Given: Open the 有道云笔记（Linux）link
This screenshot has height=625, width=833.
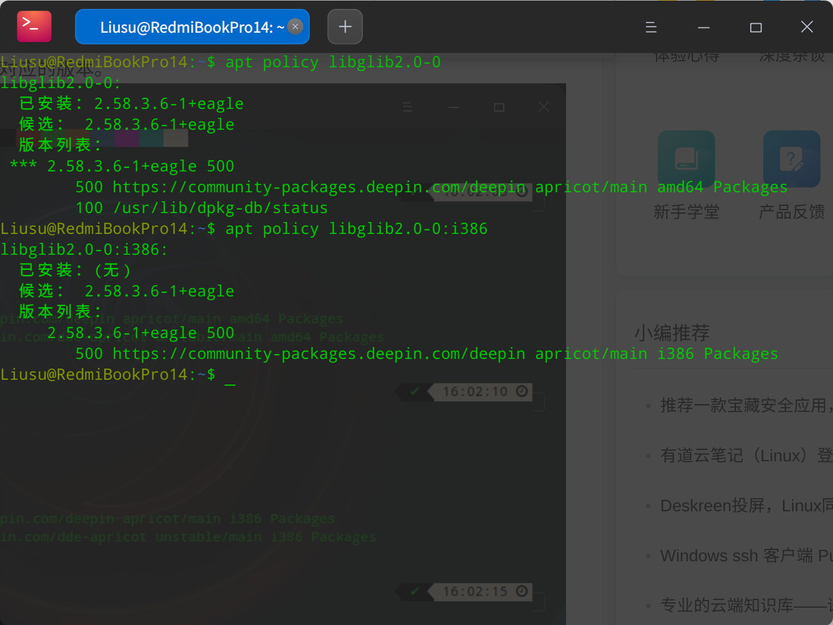Looking at the screenshot, I should pos(745,455).
